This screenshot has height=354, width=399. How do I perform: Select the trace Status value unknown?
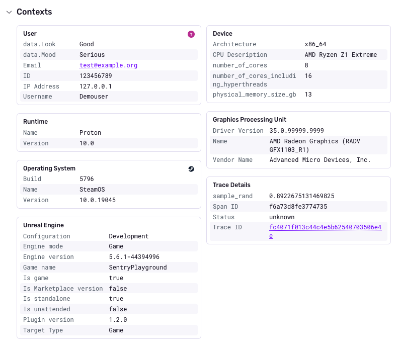click(x=282, y=217)
